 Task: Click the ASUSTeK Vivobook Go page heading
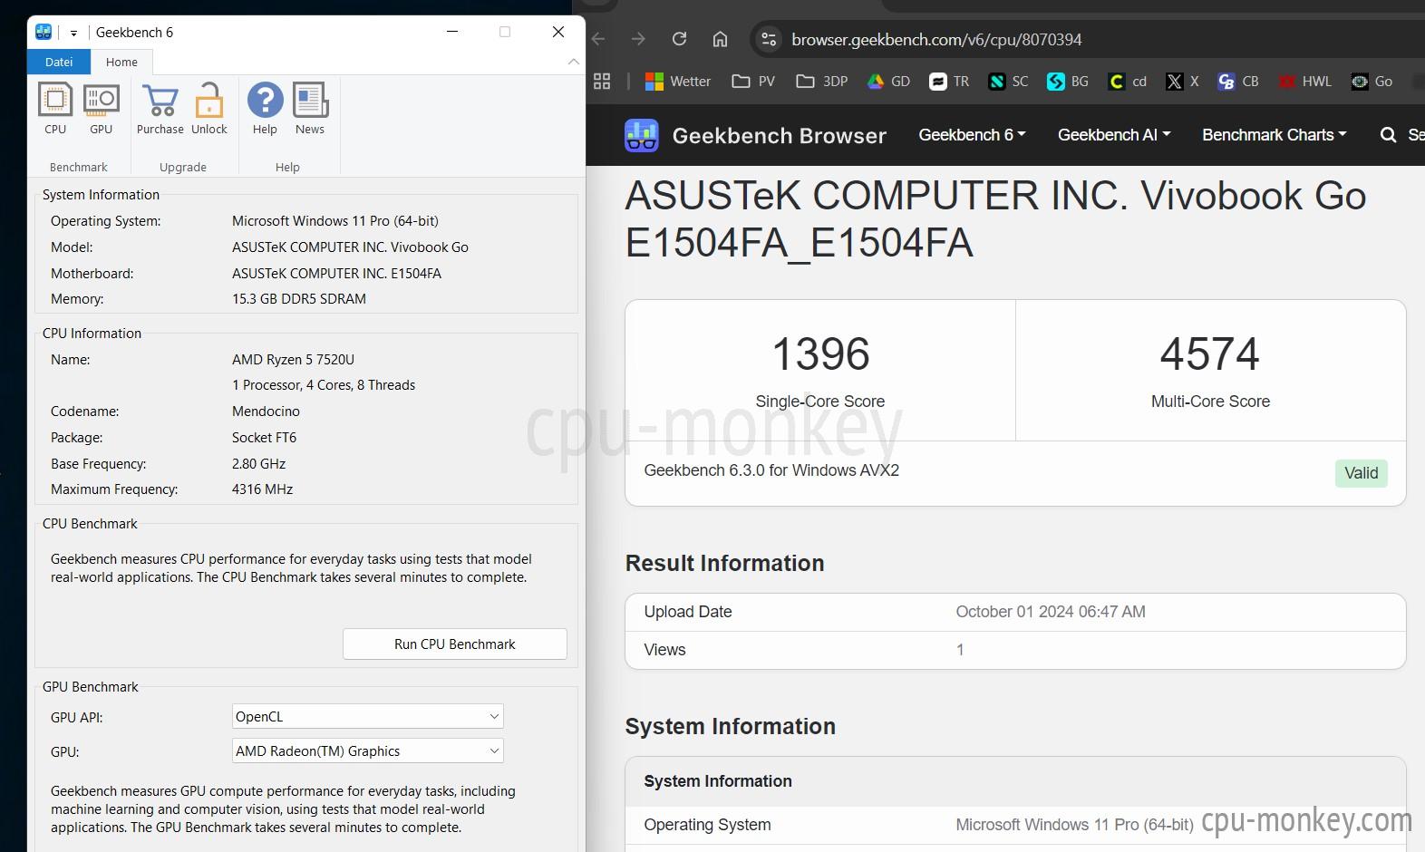995,219
